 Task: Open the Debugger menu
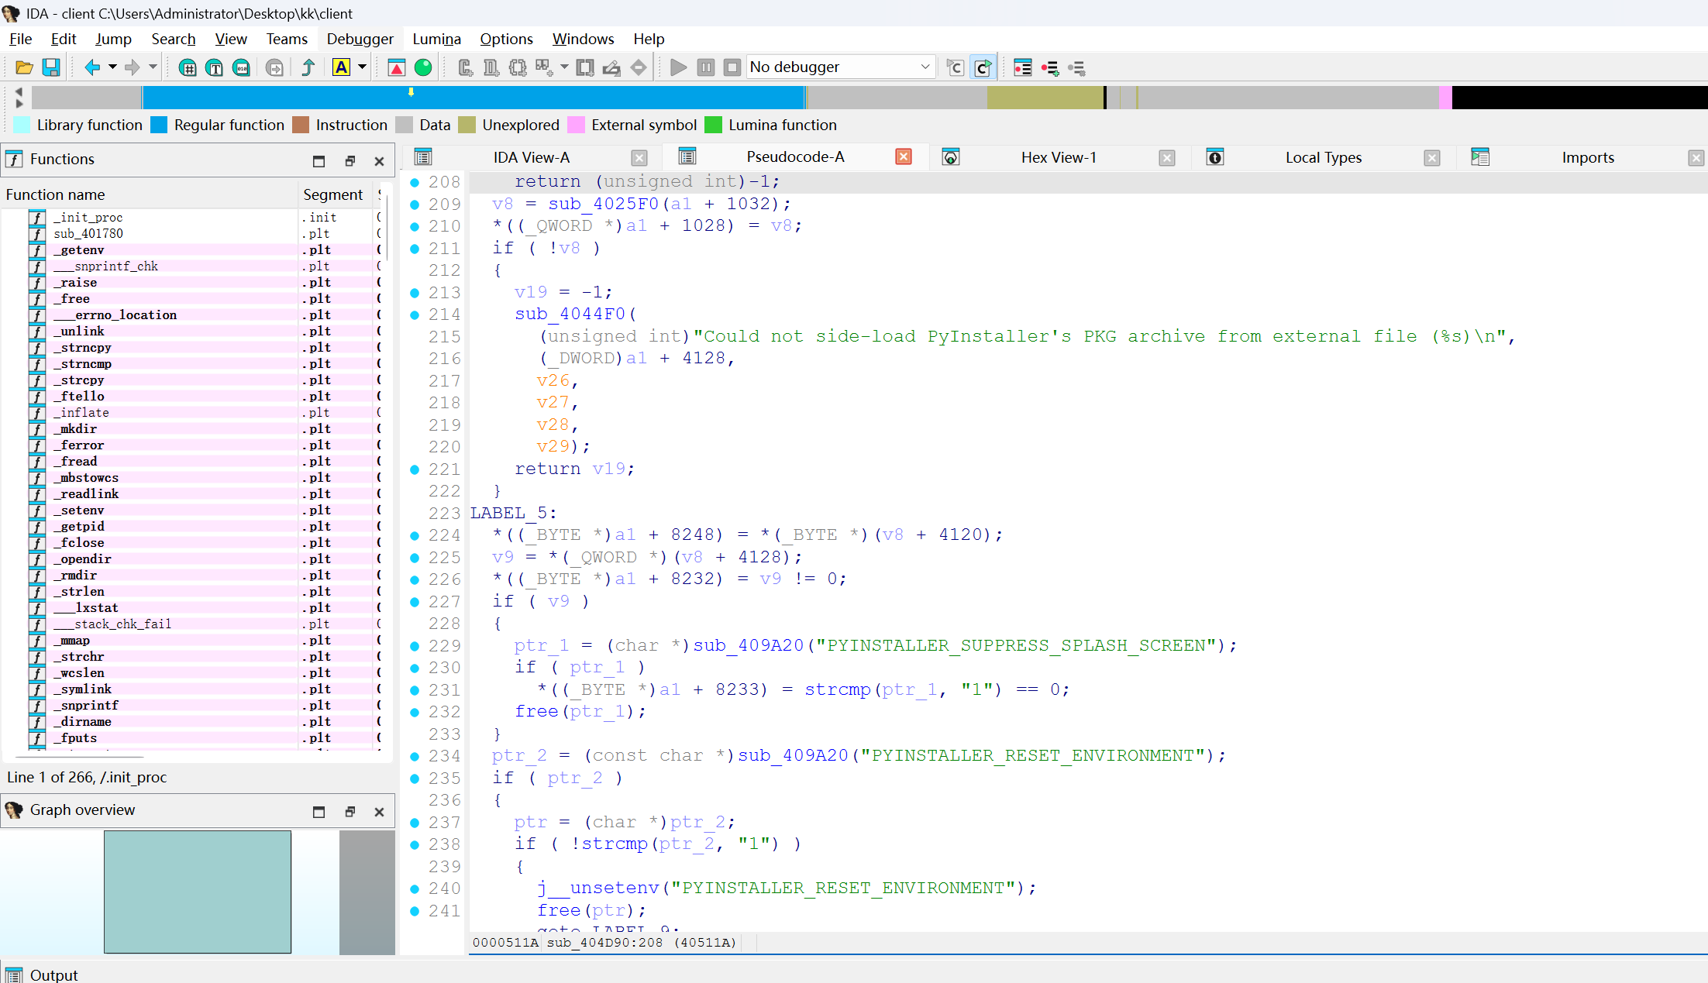360,39
